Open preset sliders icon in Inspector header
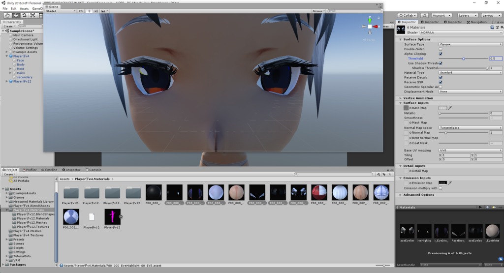Image resolution: width=504 pixels, height=273 pixels. click(497, 28)
